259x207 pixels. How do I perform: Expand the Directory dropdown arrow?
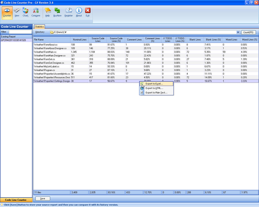(x=238, y=32)
